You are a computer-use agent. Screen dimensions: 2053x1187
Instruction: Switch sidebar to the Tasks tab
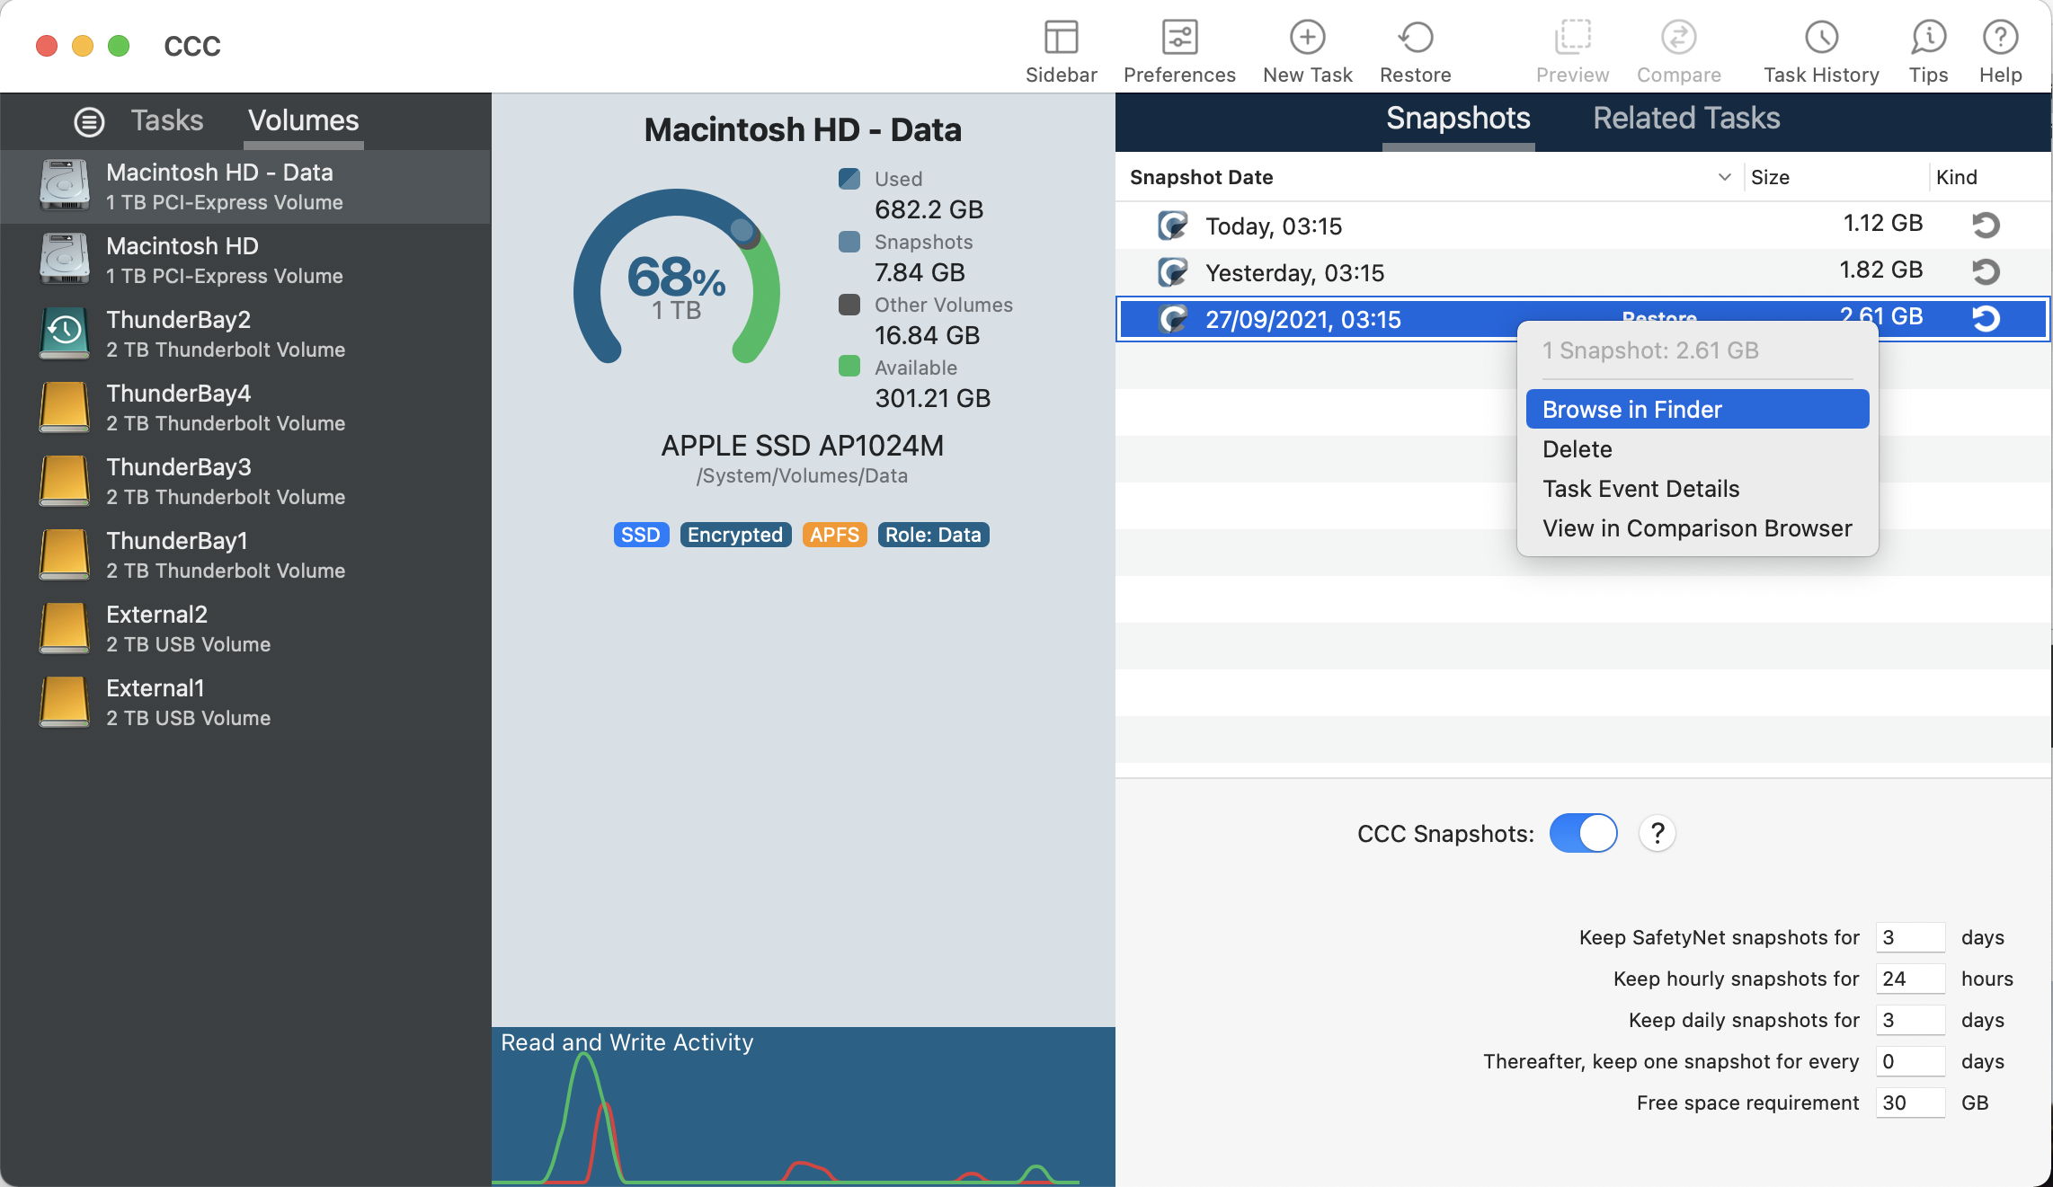pyautogui.click(x=167, y=120)
